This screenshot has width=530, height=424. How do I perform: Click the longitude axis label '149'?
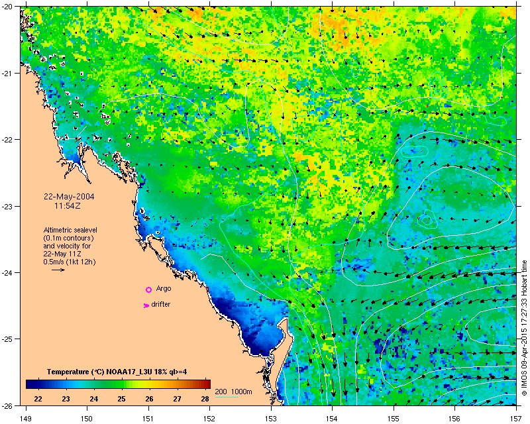(26, 419)
